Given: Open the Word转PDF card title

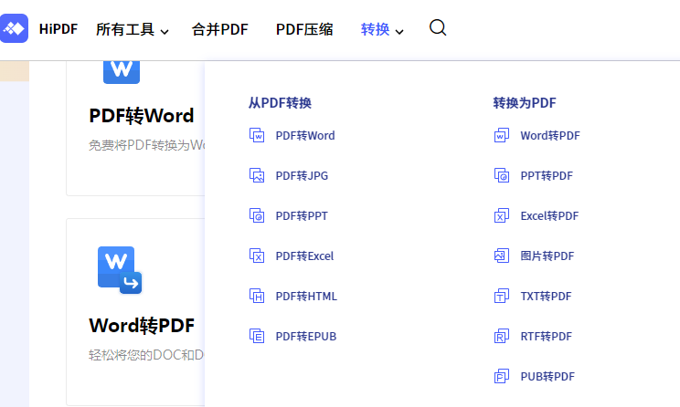Looking at the screenshot, I should (x=142, y=326).
